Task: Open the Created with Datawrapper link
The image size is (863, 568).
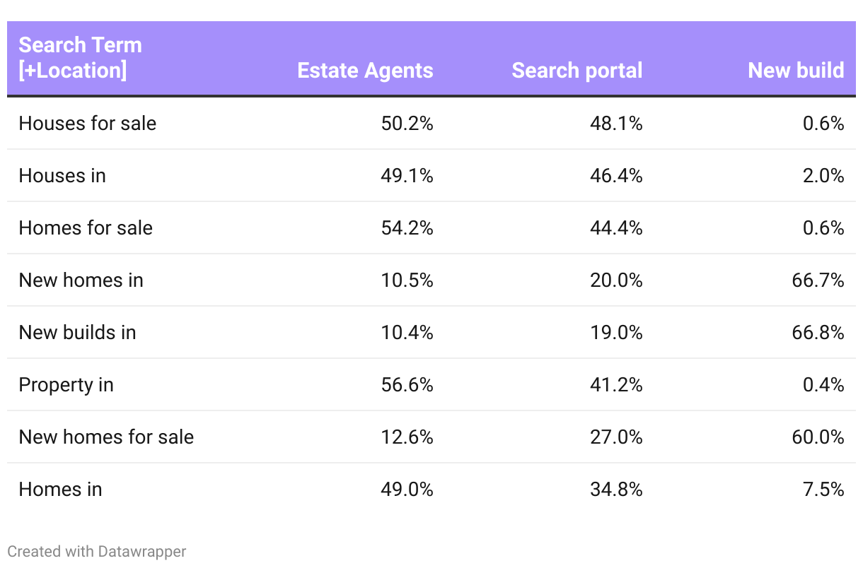Action: [97, 551]
